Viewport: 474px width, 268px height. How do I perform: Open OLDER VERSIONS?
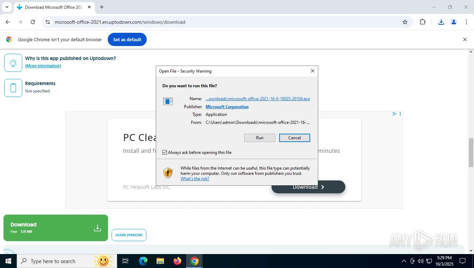click(x=129, y=235)
